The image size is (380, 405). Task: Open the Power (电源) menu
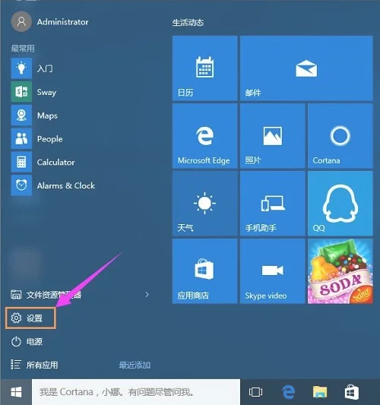tap(27, 341)
